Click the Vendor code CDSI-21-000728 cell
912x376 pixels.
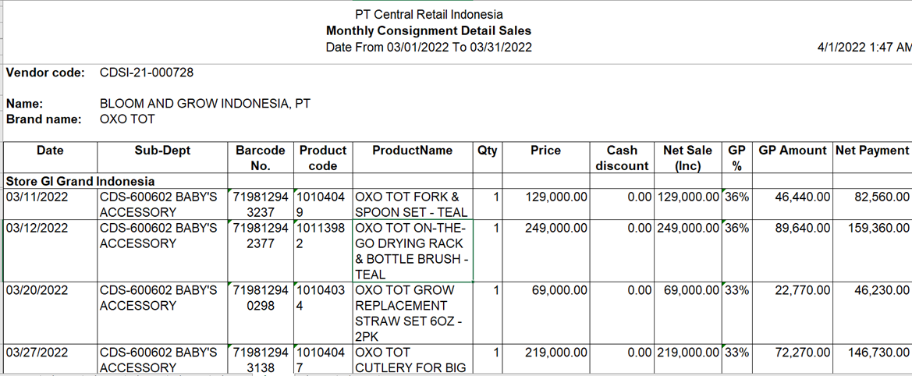(147, 73)
